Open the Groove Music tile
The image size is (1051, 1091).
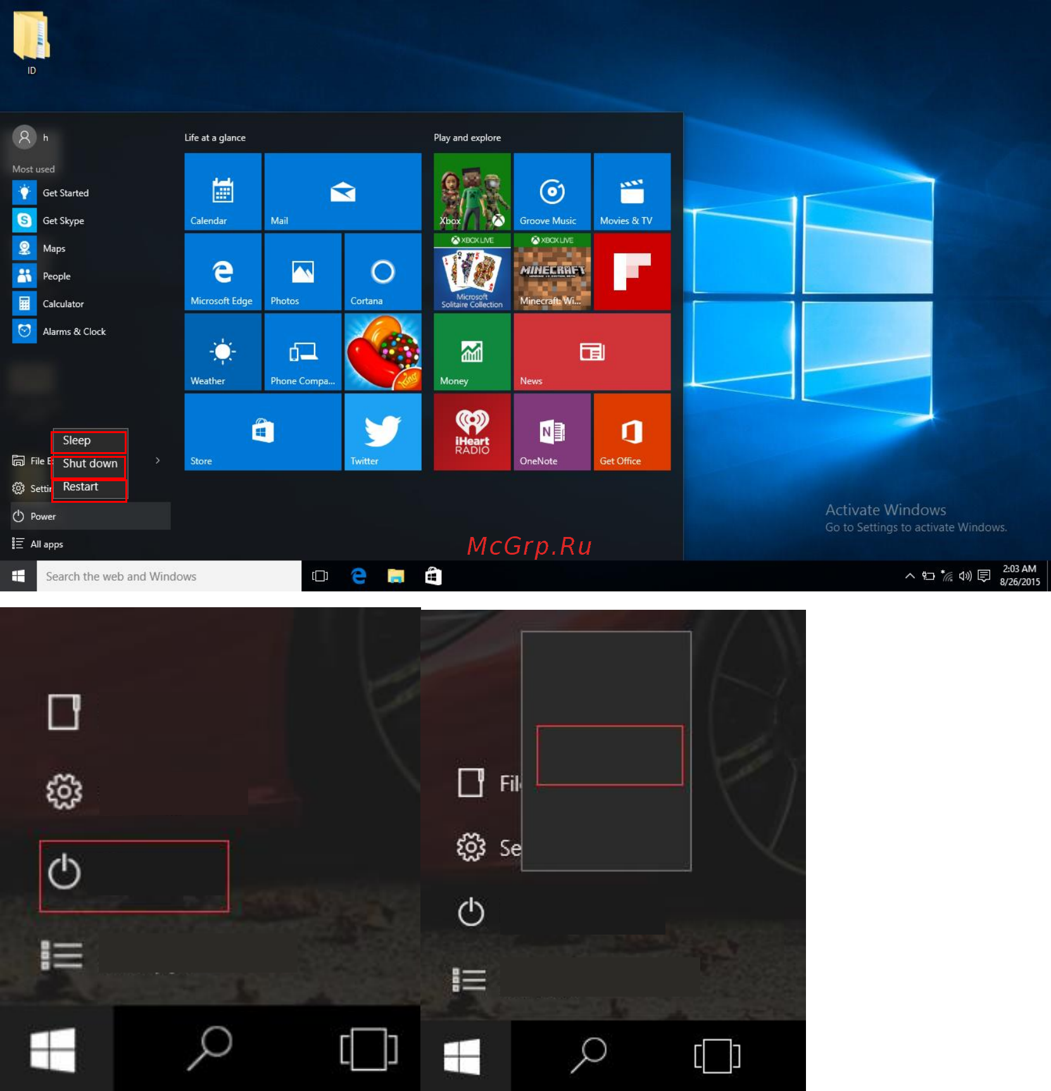tap(552, 191)
